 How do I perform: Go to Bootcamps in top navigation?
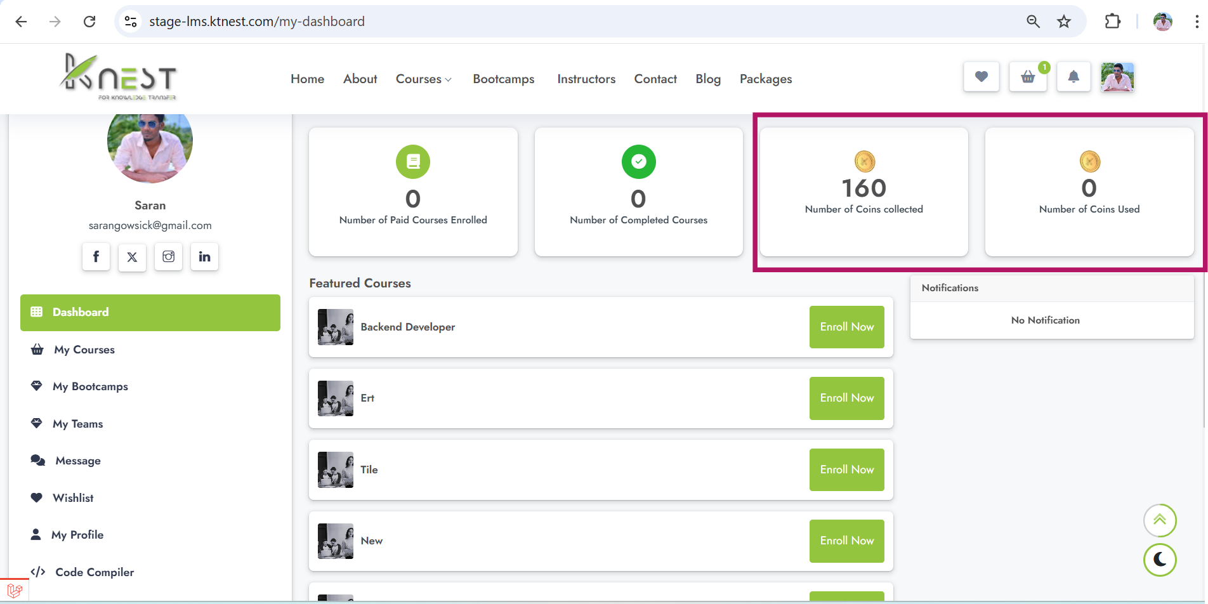point(503,79)
